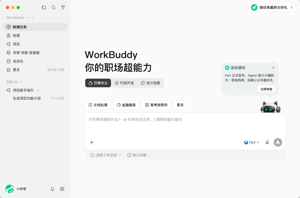Click the 更多 button beside quick actions
The image size is (300, 198).
180,105
